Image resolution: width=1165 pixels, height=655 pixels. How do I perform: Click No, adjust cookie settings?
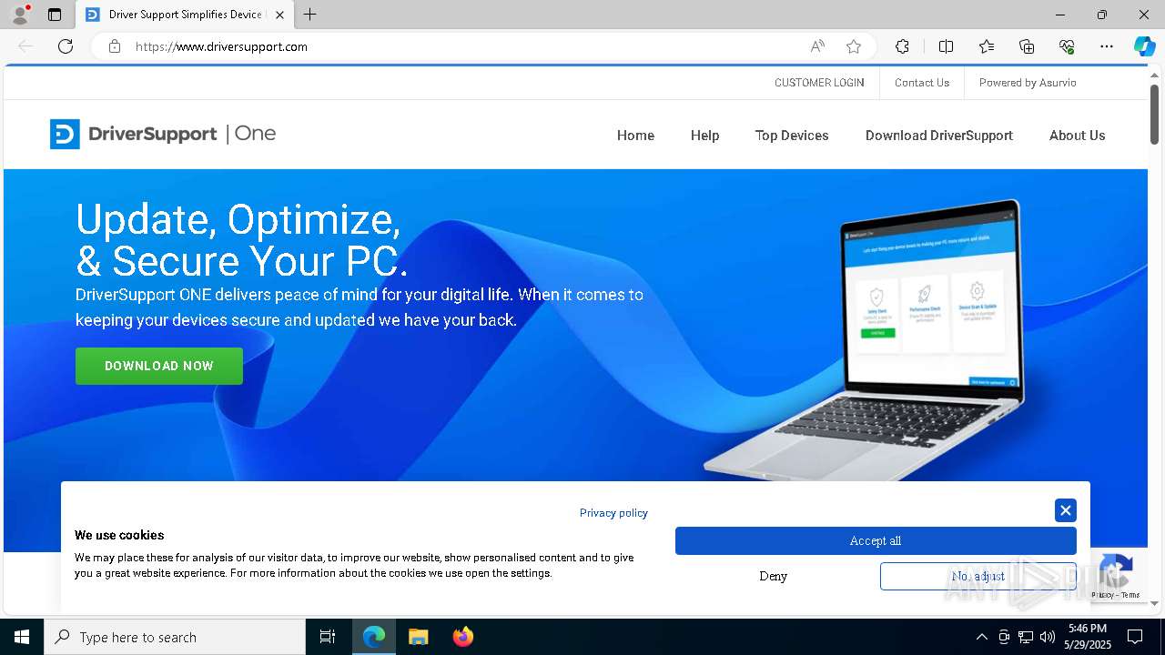[x=978, y=576]
